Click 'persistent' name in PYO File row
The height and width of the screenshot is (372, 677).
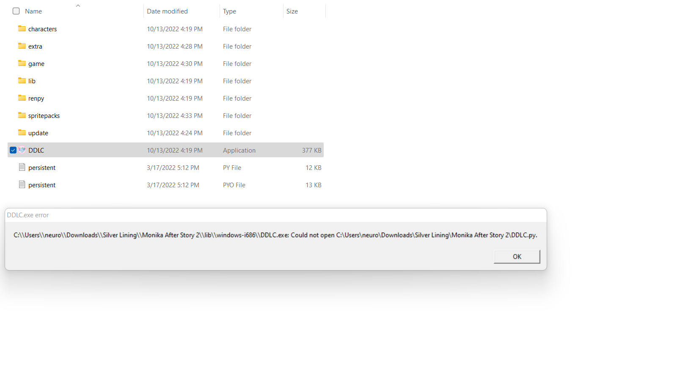point(42,185)
